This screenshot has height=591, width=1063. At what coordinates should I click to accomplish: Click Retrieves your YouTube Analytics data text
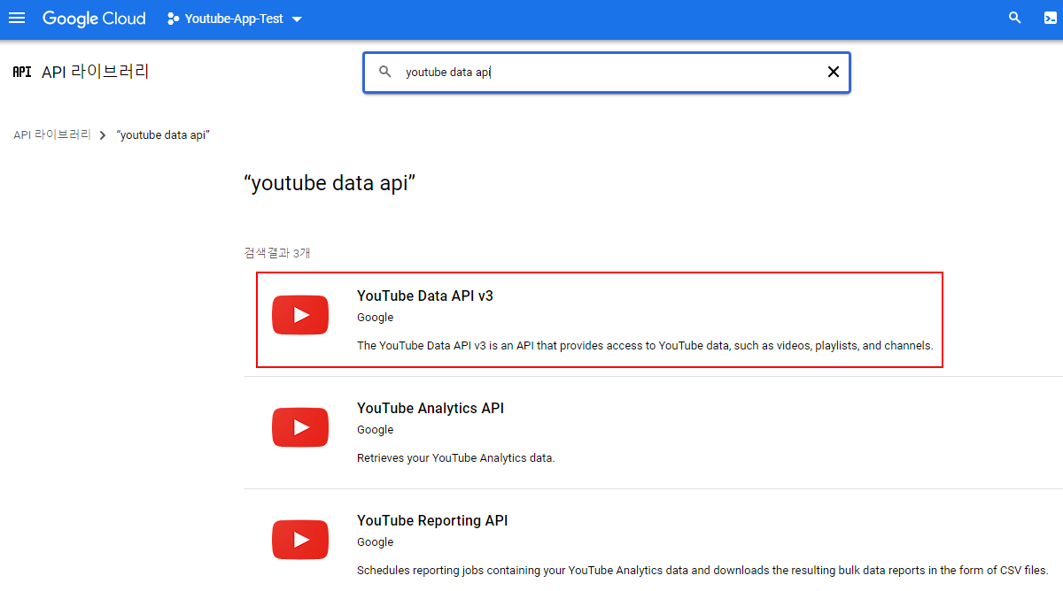coord(456,458)
